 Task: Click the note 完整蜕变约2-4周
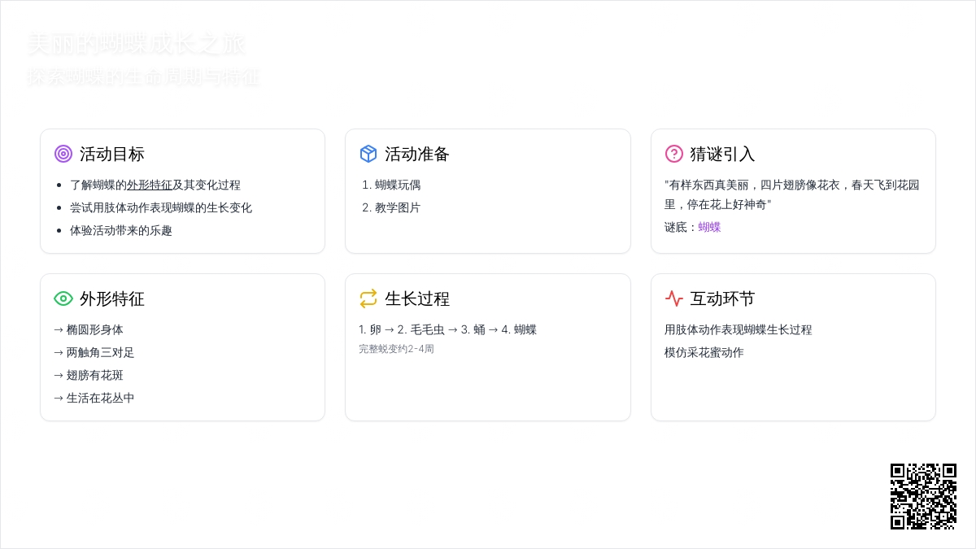click(x=397, y=349)
